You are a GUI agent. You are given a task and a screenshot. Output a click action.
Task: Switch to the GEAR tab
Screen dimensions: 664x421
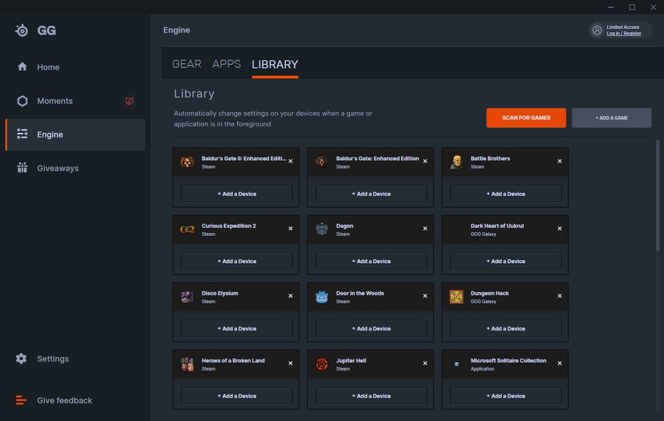pyautogui.click(x=187, y=64)
